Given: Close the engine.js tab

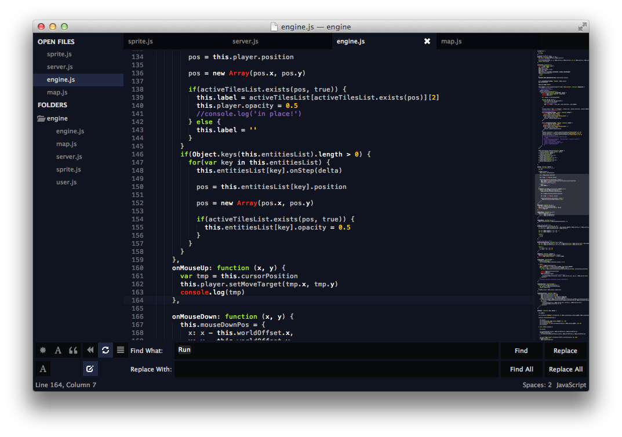Looking at the screenshot, I should pyautogui.click(x=427, y=41).
